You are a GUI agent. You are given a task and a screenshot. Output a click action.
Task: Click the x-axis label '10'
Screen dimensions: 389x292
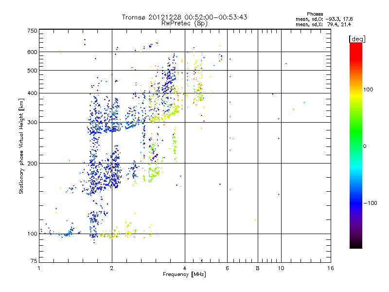click(x=281, y=268)
